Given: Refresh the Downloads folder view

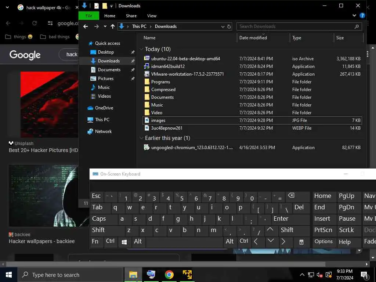Looking at the screenshot, I should (229, 26).
